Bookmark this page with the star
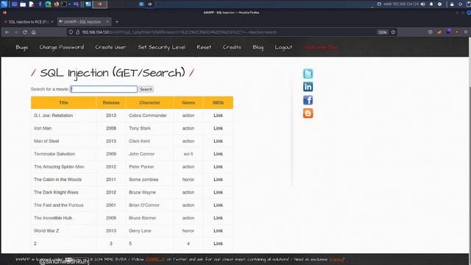 tap(393, 32)
